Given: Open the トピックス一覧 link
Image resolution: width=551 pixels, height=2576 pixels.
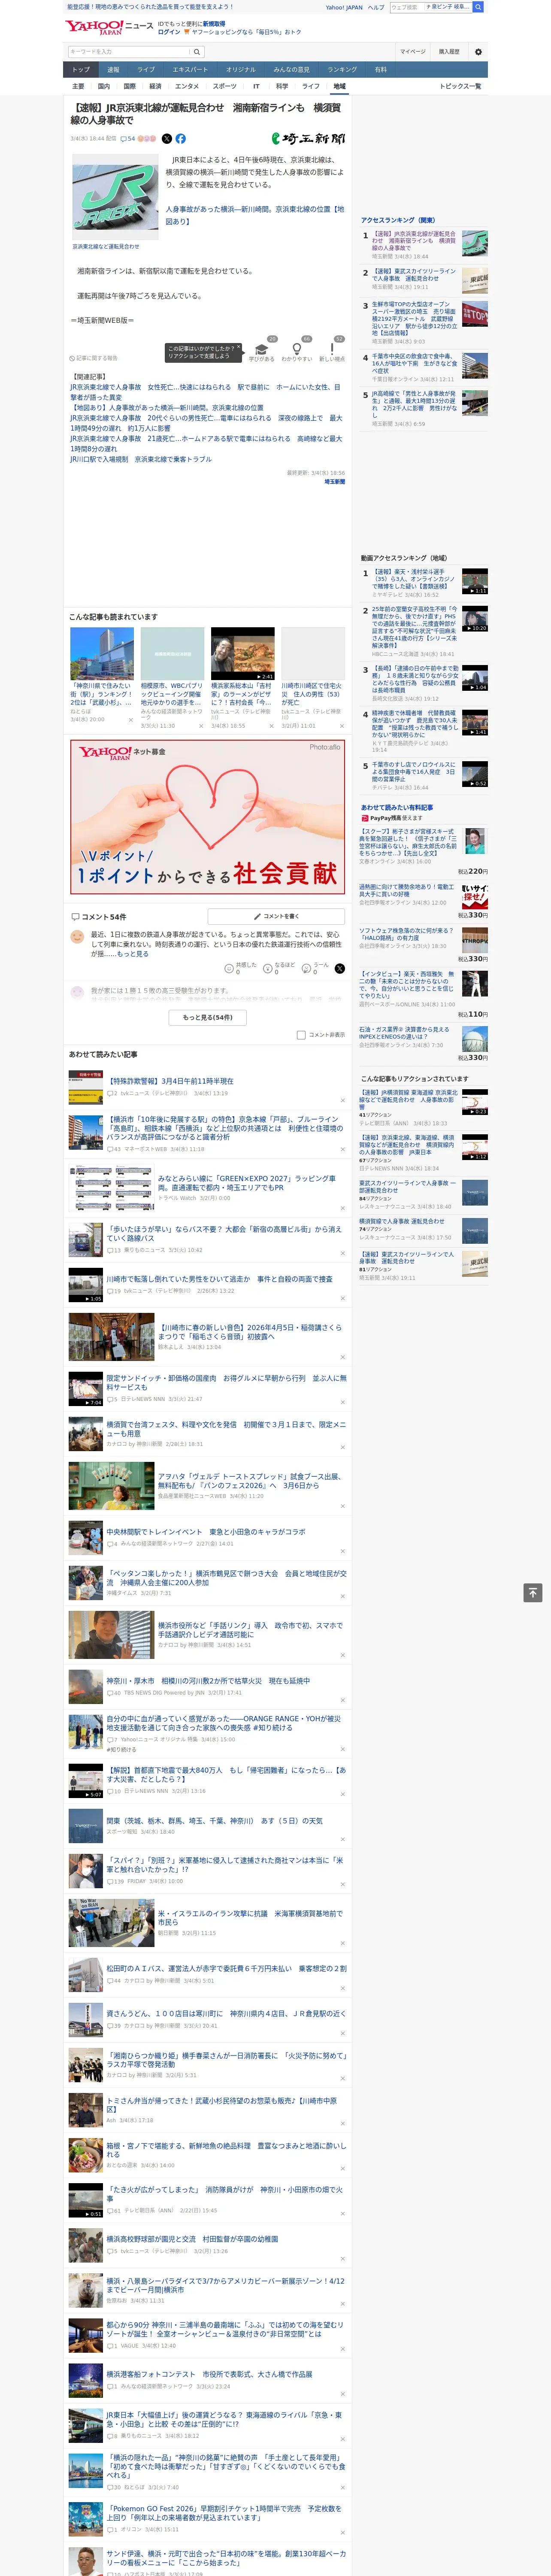Looking at the screenshot, I should click(460, 86).
